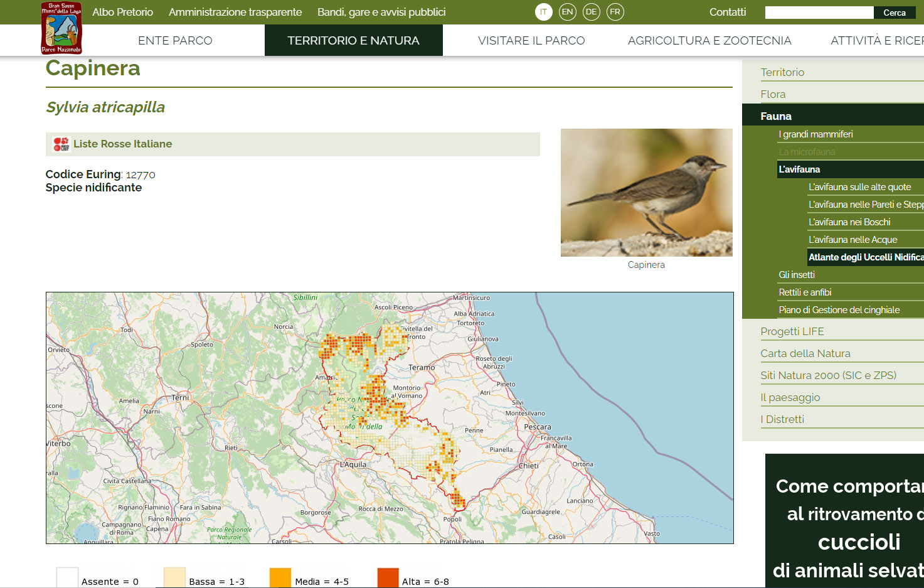924x588 pixels.
Task: Open Bandi, gare e avvisi pubblici
Action: click(x=381, y=12)
